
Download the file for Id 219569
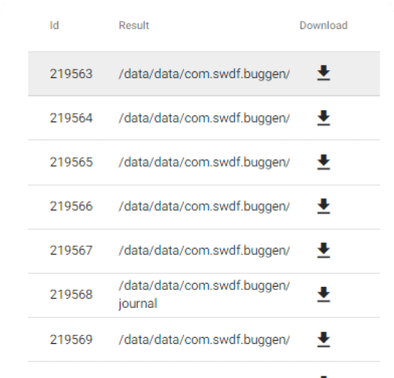[323, 340]
